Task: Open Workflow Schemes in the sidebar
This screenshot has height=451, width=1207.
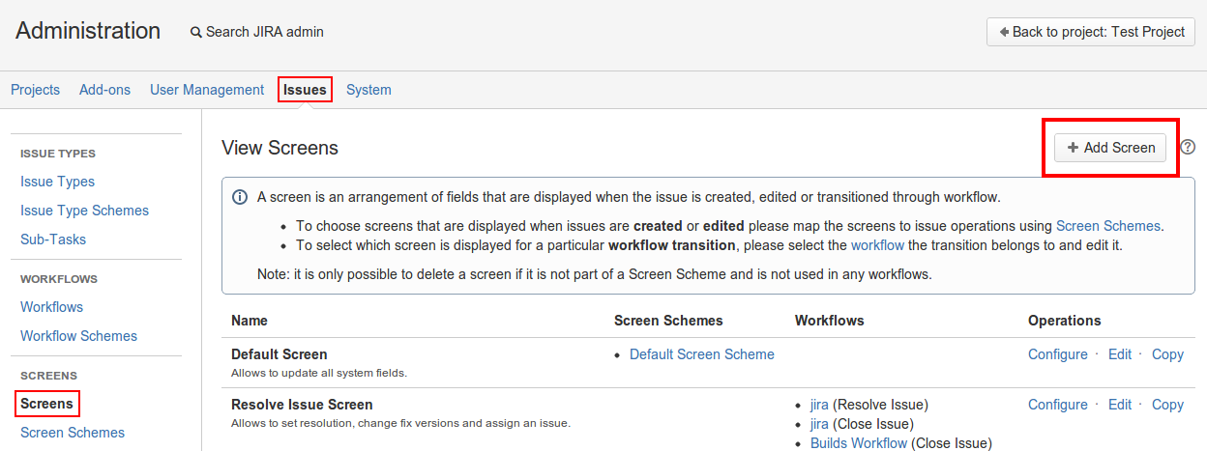Action: pos(78,336)
